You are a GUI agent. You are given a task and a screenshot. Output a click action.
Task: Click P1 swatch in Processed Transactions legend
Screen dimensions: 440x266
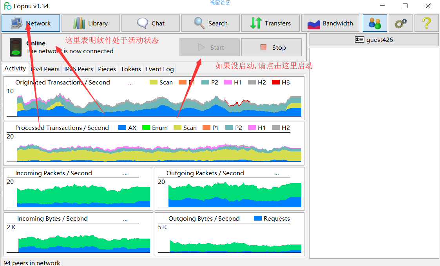click(x=206, y=128)
